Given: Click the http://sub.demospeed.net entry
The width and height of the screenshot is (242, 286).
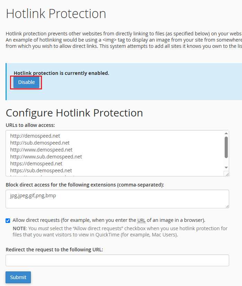Looking at the screenshot, I should pos(40,143).
